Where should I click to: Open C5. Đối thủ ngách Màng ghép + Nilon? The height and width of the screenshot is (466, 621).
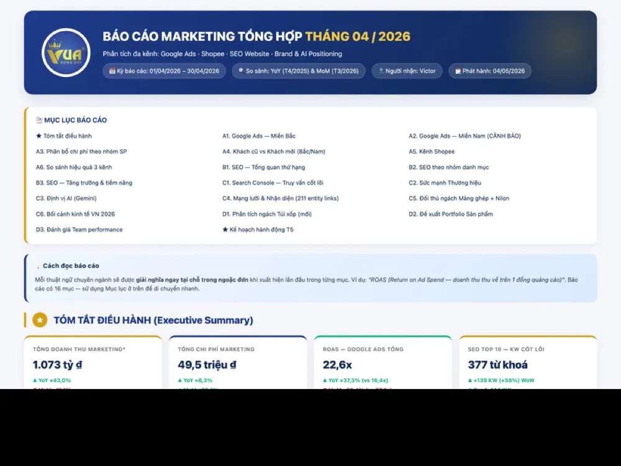coord(459,198)
